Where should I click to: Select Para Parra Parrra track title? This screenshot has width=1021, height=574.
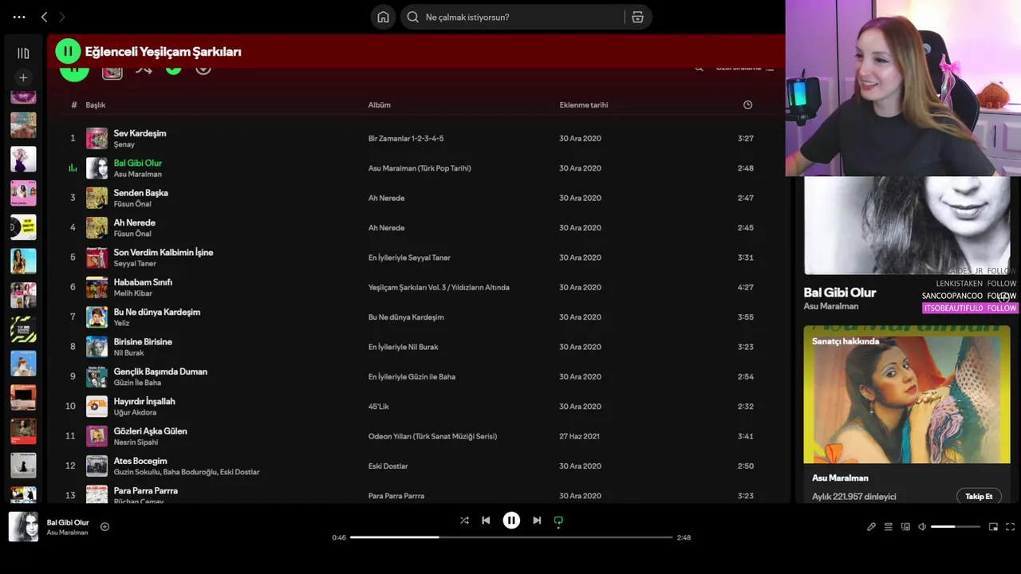click(146, 490)
